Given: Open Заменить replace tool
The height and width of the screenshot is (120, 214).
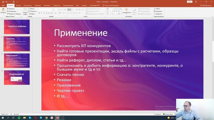Looking at the screenshot, I should 159,11.
